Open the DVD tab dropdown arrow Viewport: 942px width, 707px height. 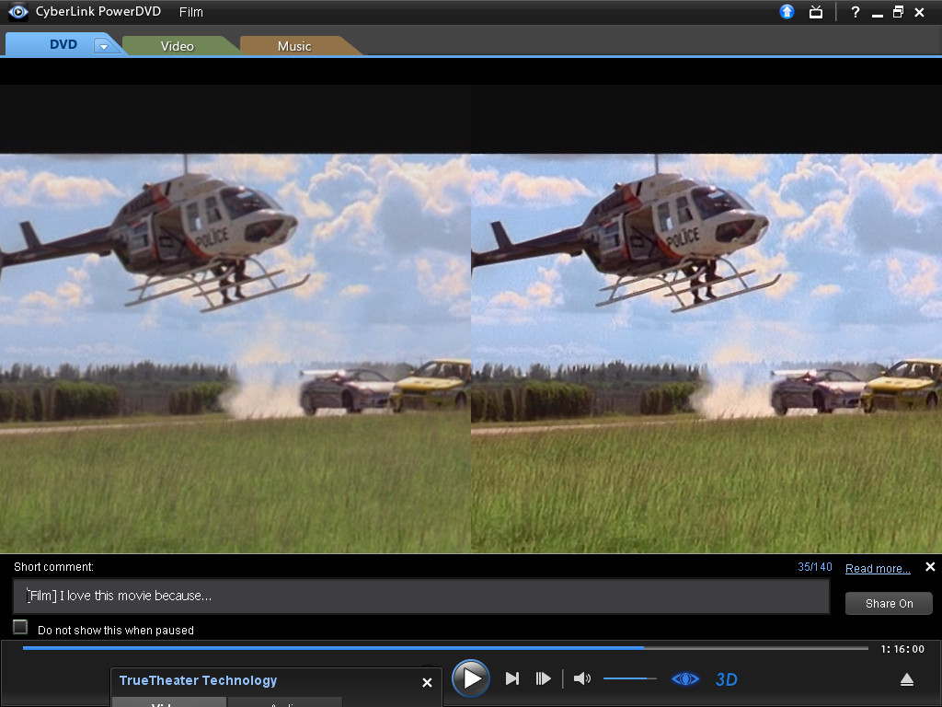(103, 46)
